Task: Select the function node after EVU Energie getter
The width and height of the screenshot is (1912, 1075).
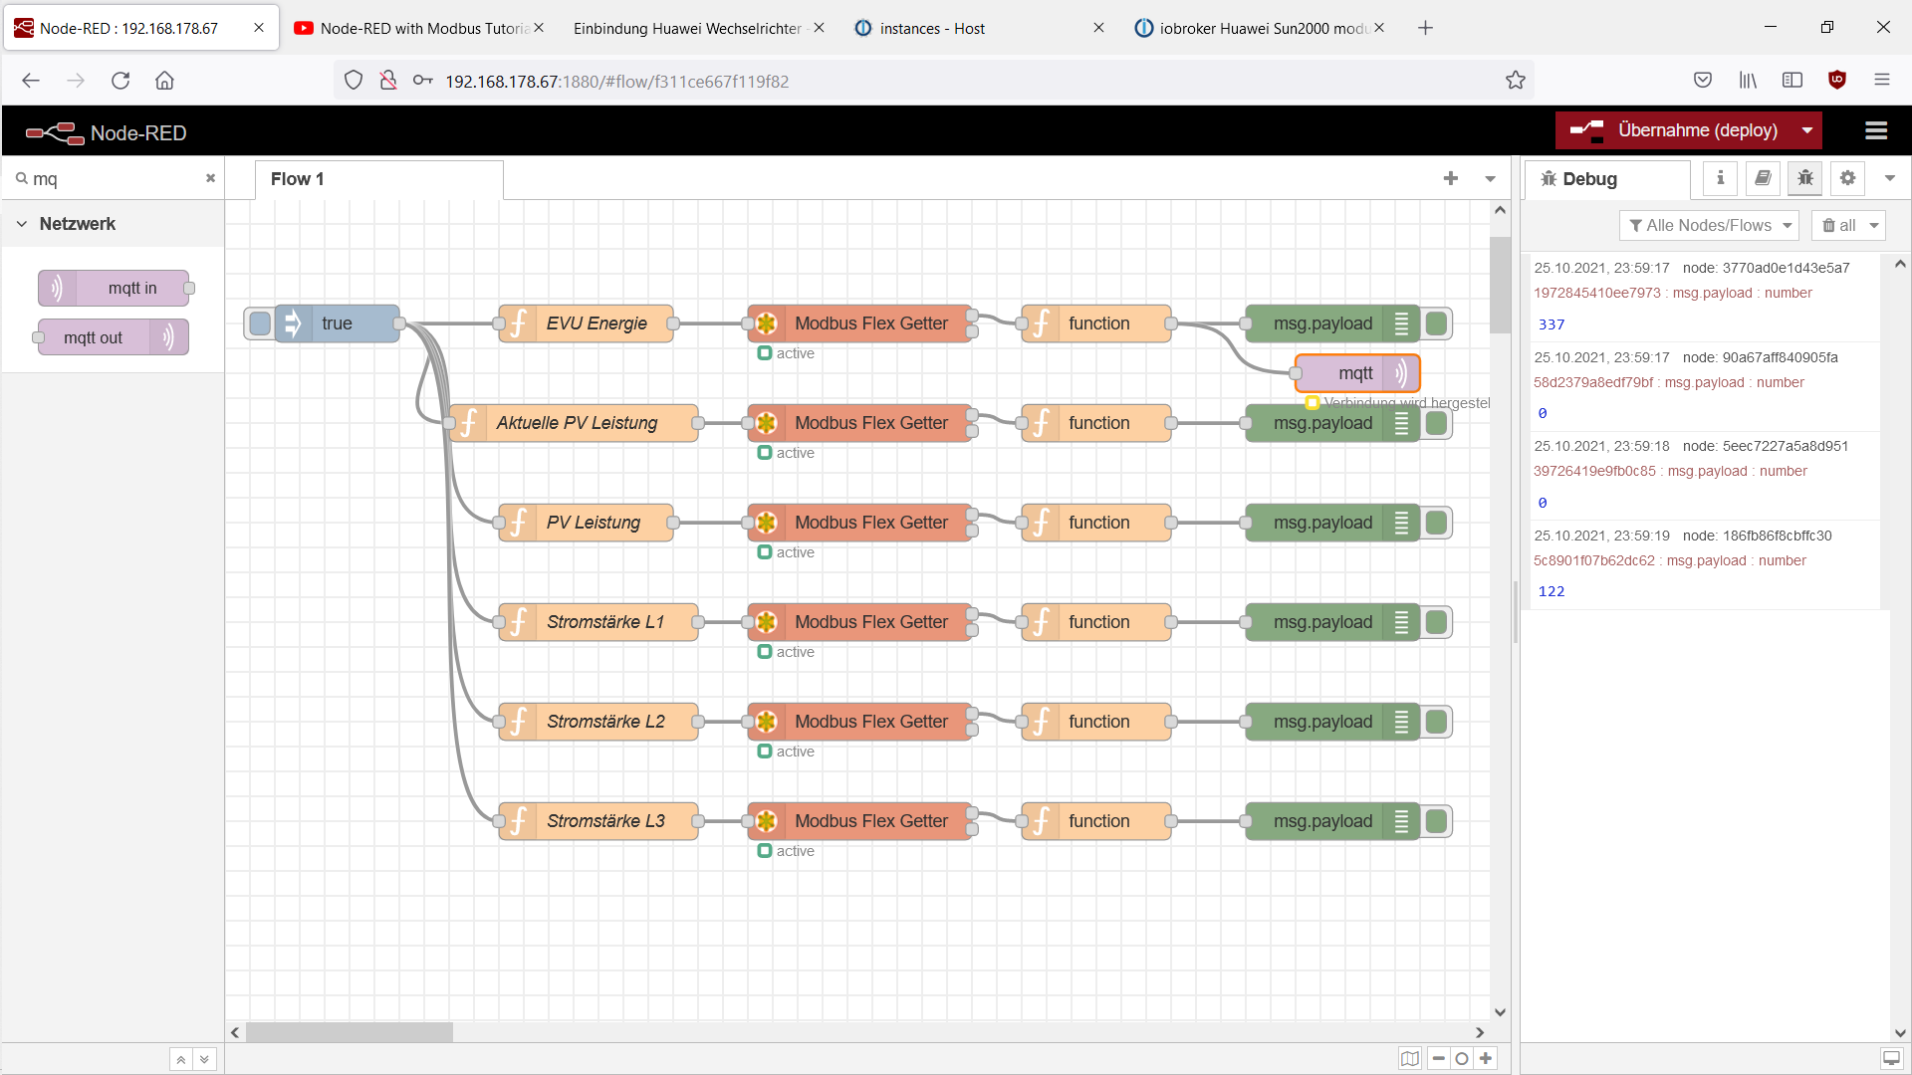Action: tap(1096, 323)
